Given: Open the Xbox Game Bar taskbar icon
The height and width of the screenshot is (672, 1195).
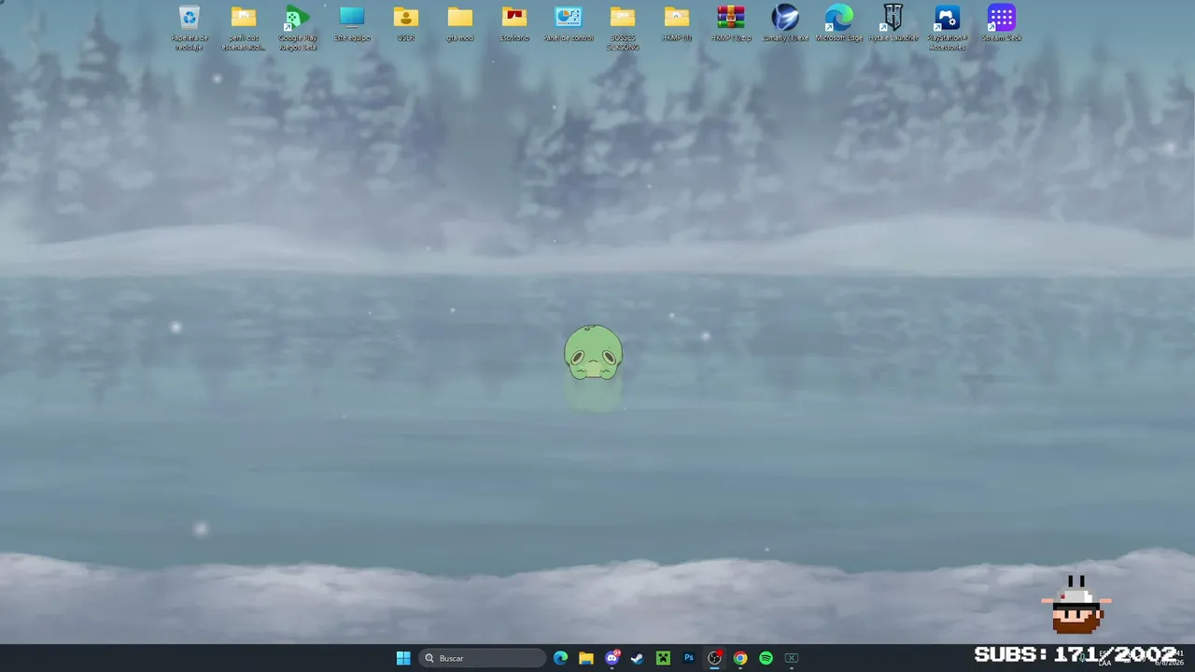Looking at the screenshot, I should [x=792, y=658].
